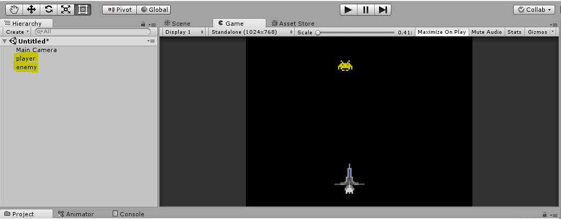Open the Display 1 dropdown

[185, 32]
